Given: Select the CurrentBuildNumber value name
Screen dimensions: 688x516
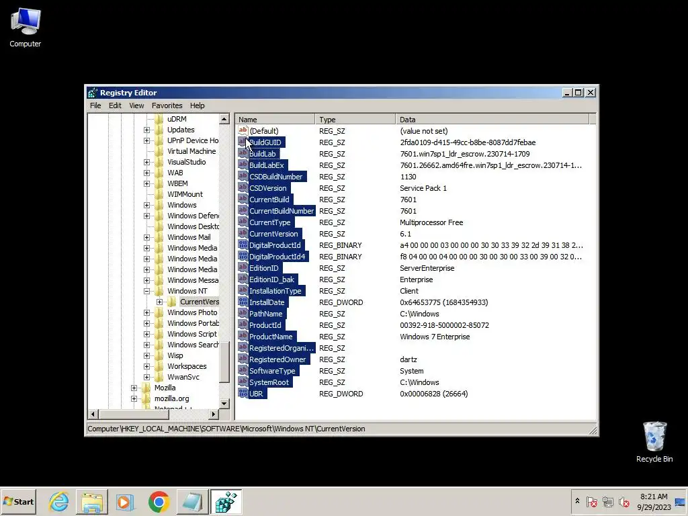Looking at the screenshot, I should click(x=282, y=211).
